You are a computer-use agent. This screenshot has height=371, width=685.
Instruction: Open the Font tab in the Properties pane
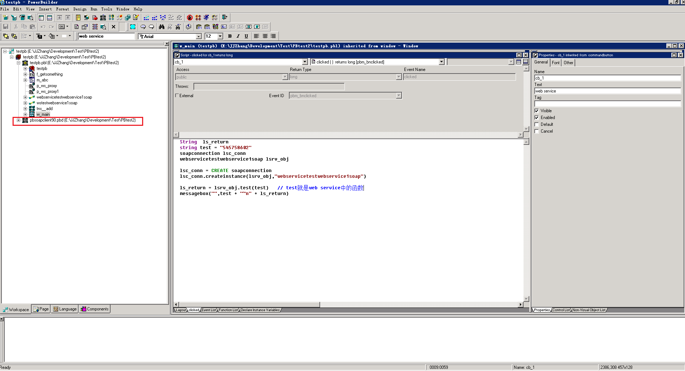[x=555, y=62]
